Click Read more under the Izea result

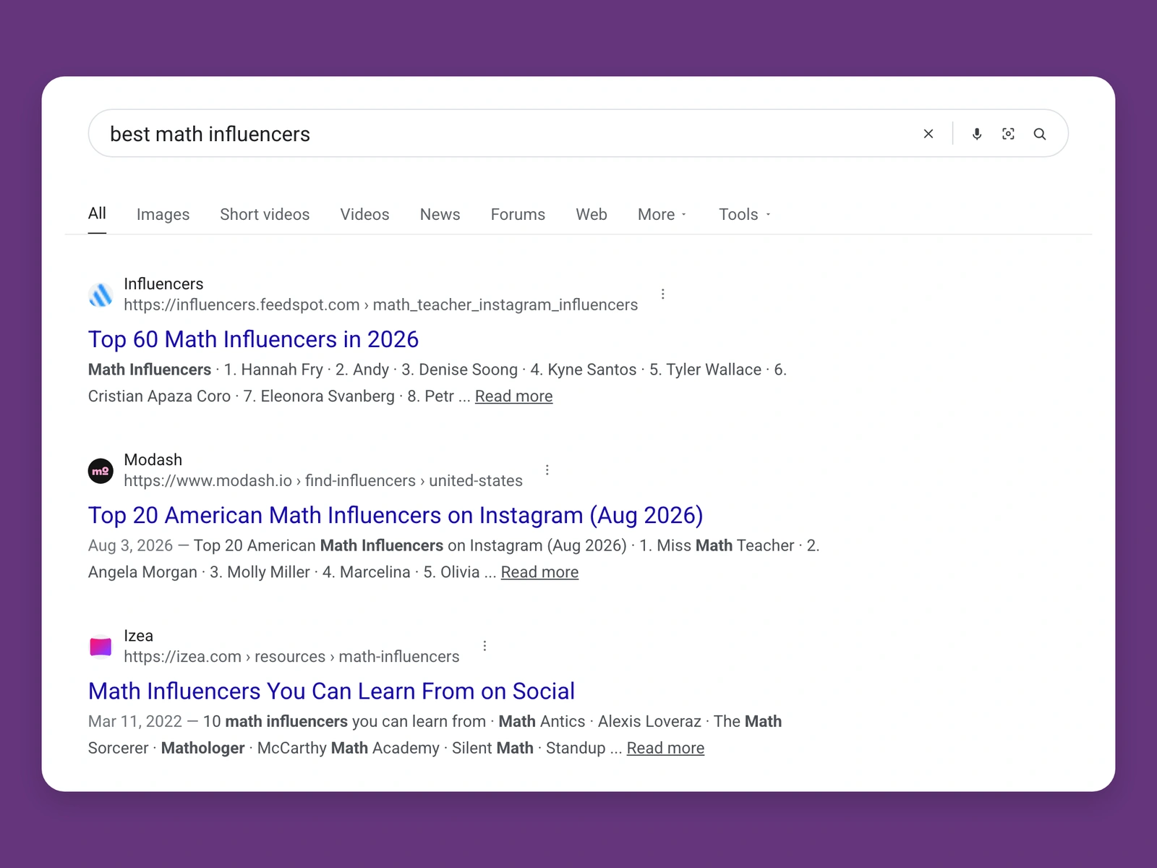pos(665,748)
